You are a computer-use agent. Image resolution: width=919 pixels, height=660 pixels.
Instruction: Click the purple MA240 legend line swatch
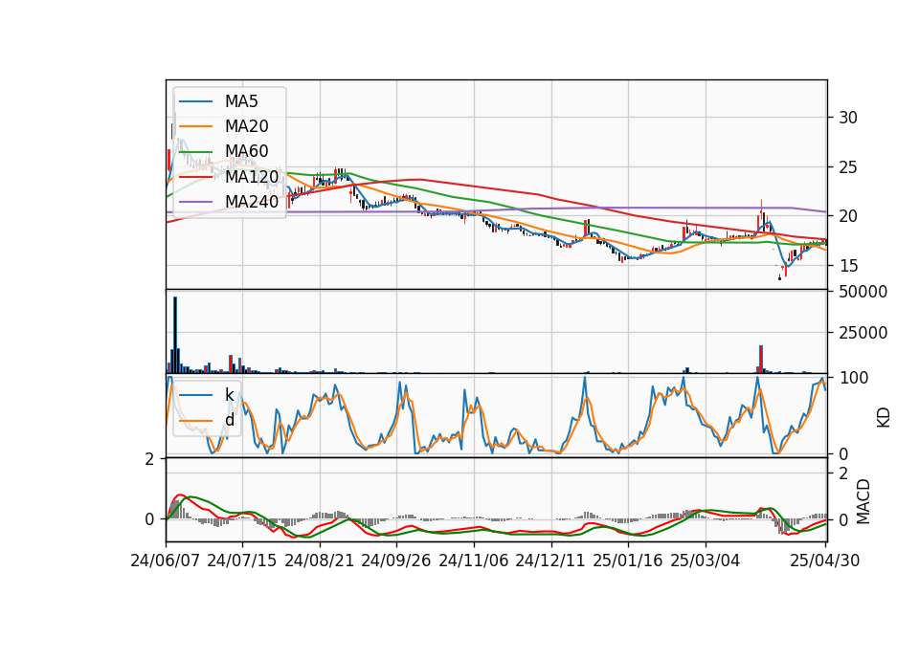click(x=195, y=202)
